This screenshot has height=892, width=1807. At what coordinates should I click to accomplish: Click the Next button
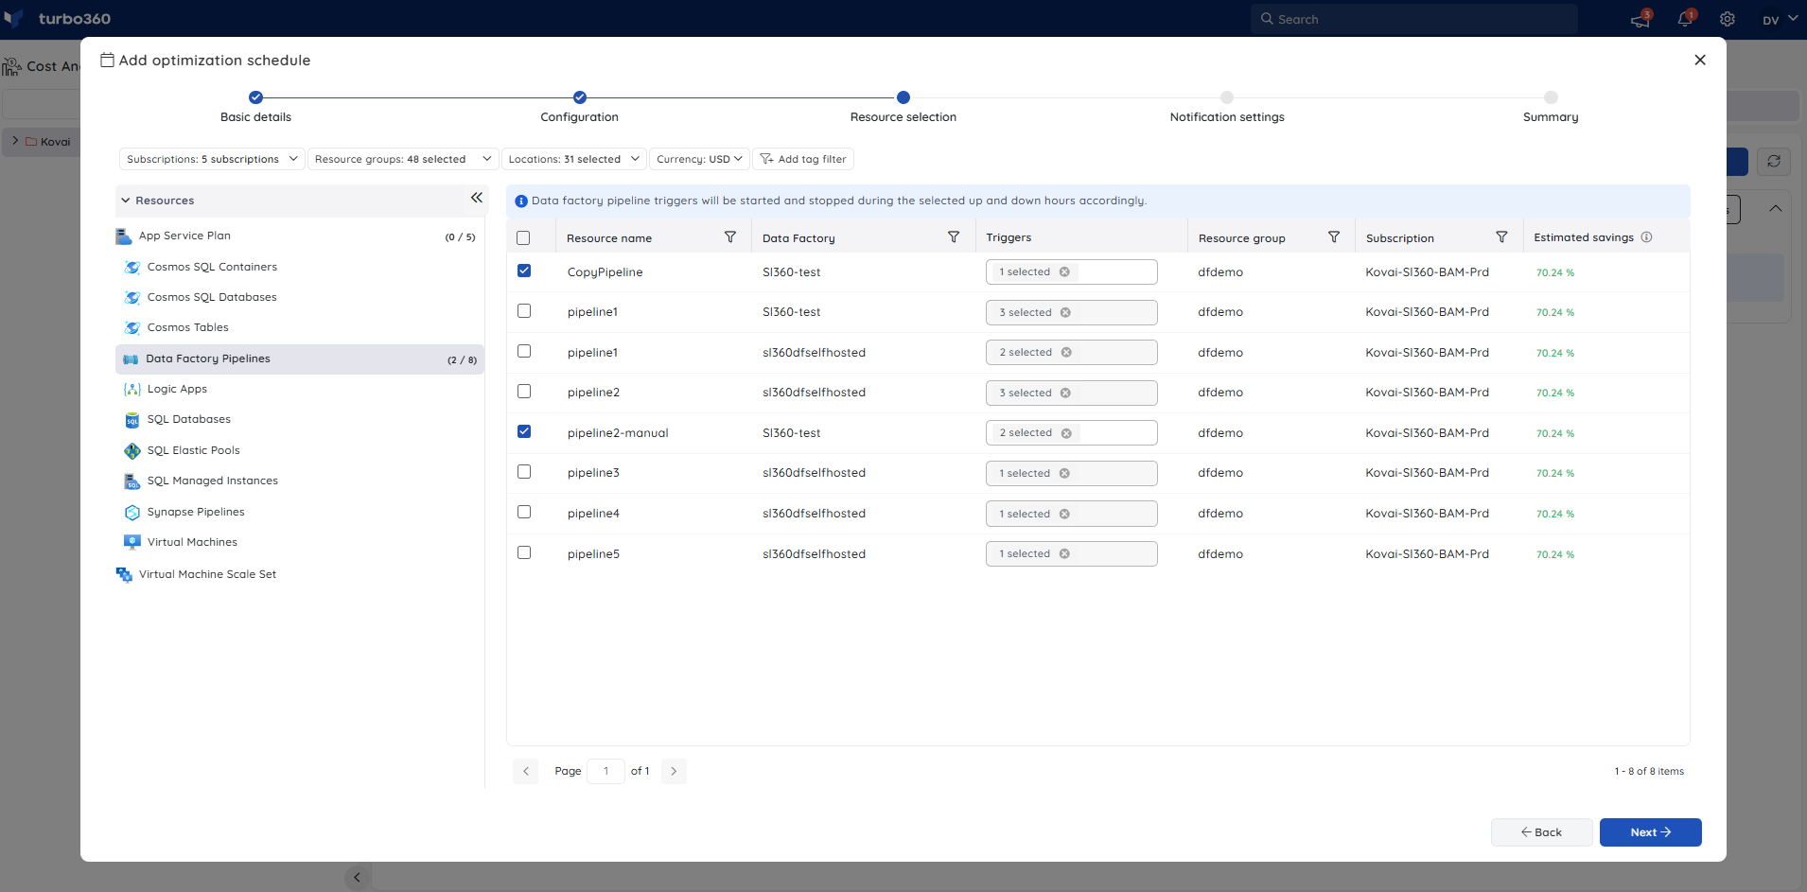coord(1651,832)
